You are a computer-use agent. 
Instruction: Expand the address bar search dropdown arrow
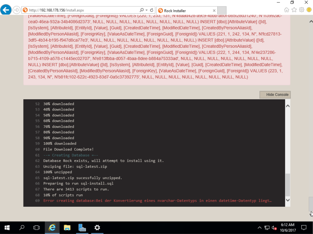(x=146, y=10)
